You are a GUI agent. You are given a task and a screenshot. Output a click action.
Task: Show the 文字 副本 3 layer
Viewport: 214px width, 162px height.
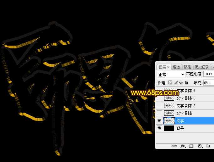159,98
